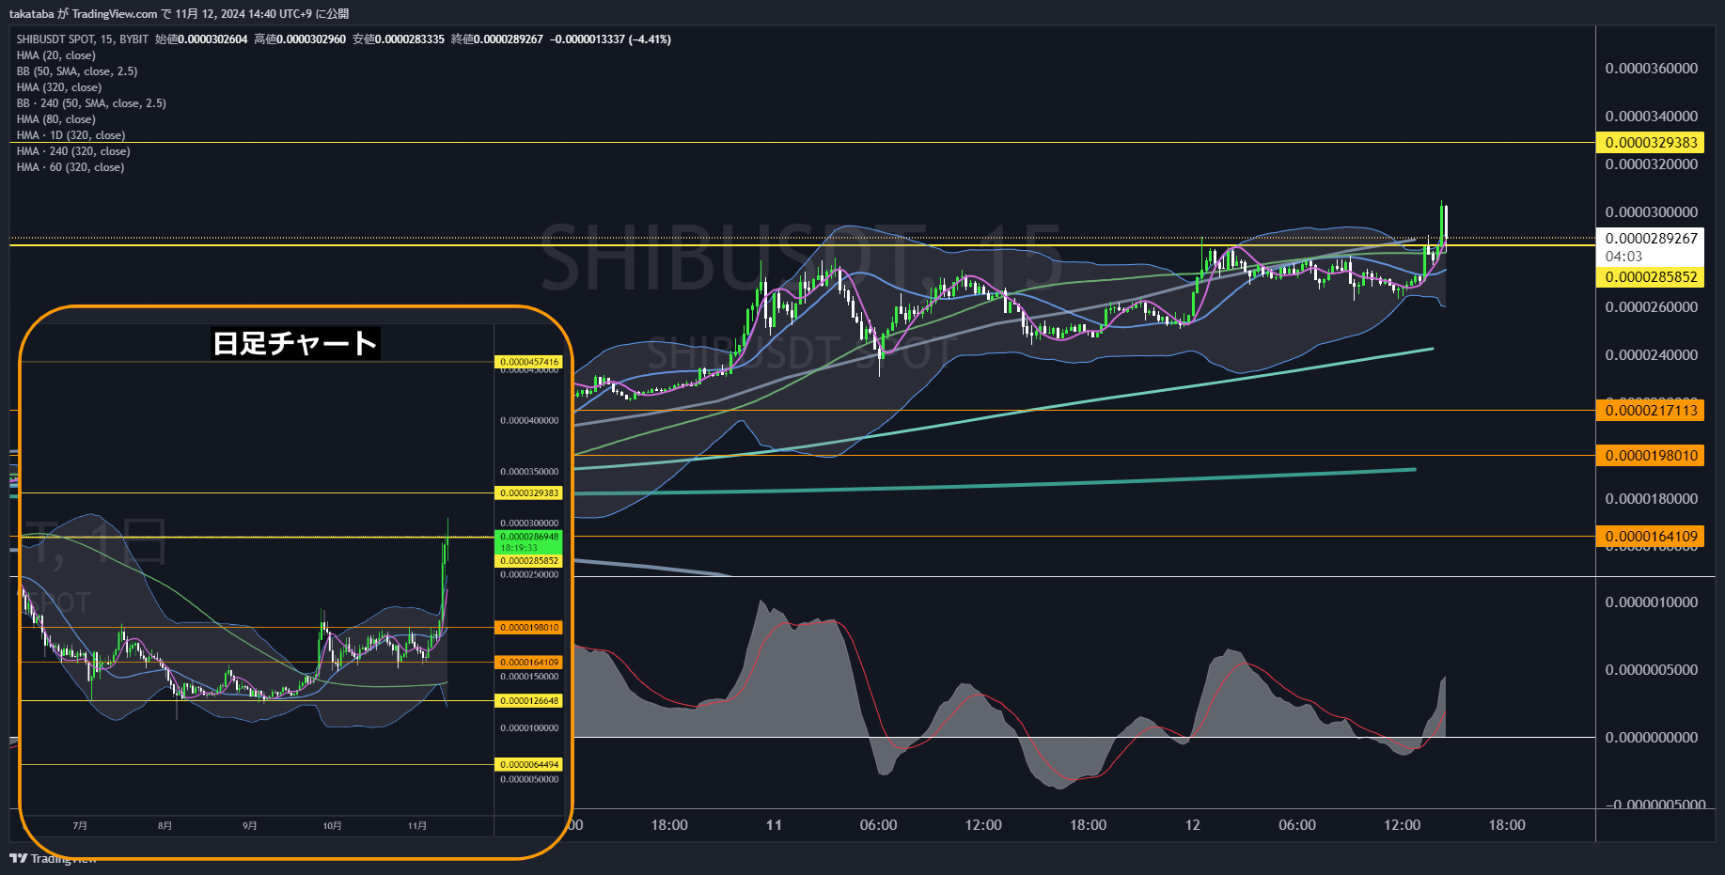Click the change value −0.0000013337 (−4.41%)
Viewport: 1725px width, 875px height.
click(610, 39)
